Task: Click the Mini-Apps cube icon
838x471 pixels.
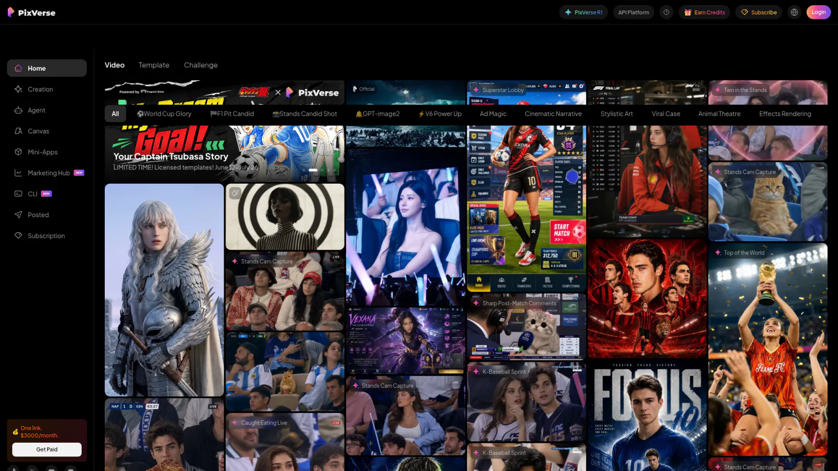Action: tap(18, 152)
